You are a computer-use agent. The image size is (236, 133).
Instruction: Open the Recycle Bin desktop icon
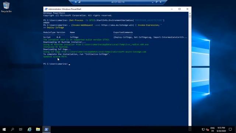(6, 7)
